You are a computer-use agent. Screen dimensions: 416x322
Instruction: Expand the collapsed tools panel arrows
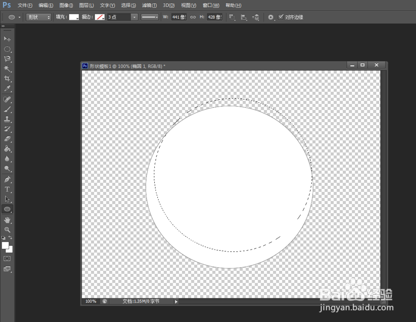click(3, 26)
